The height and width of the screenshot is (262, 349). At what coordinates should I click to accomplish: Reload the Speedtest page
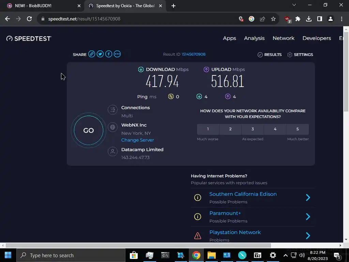(29, 19)
